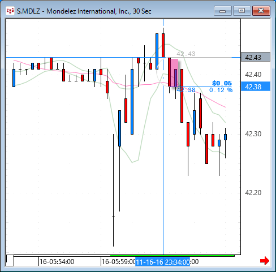This screenshot has height=272, width=276.
Task: Click the 16-05:59:00 time axis label
Action: (119, 262)
